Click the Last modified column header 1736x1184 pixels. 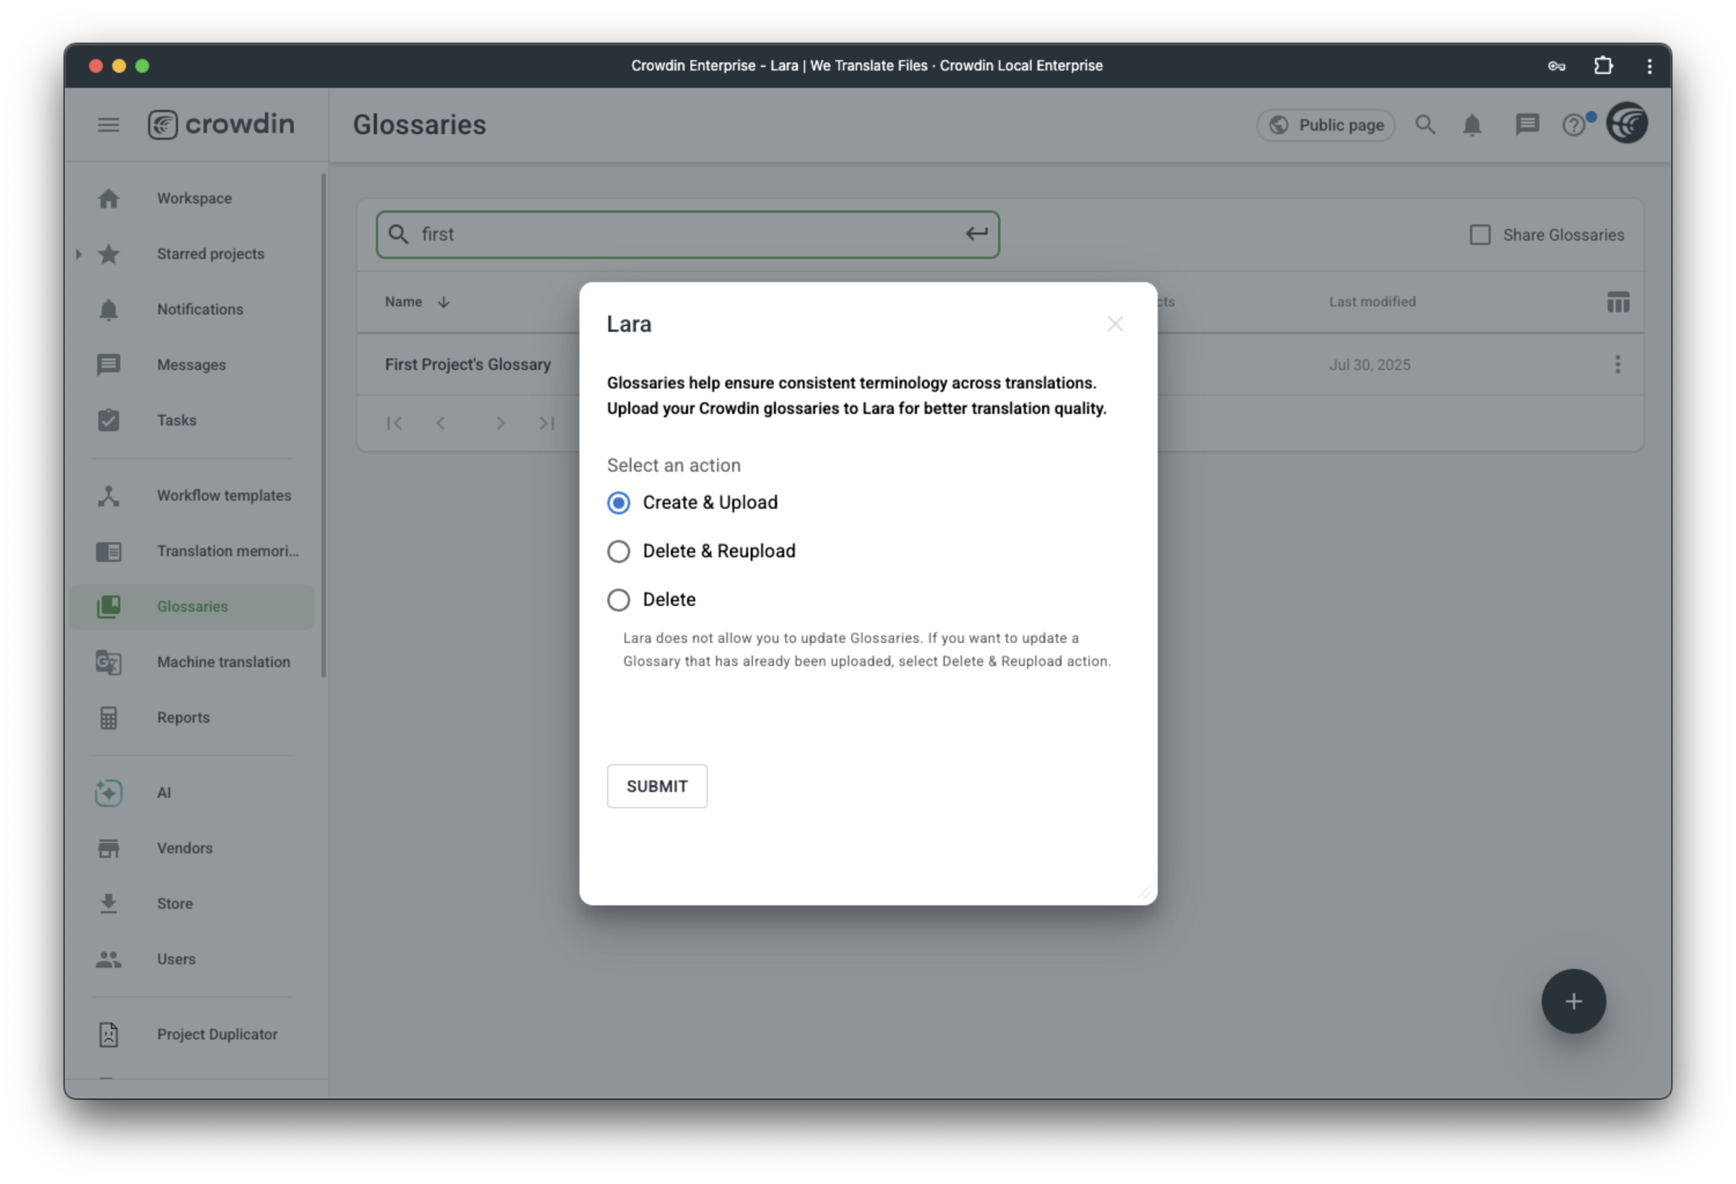point(1372,302)
